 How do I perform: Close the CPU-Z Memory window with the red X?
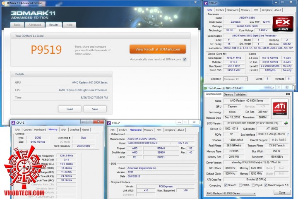(99, 122)
